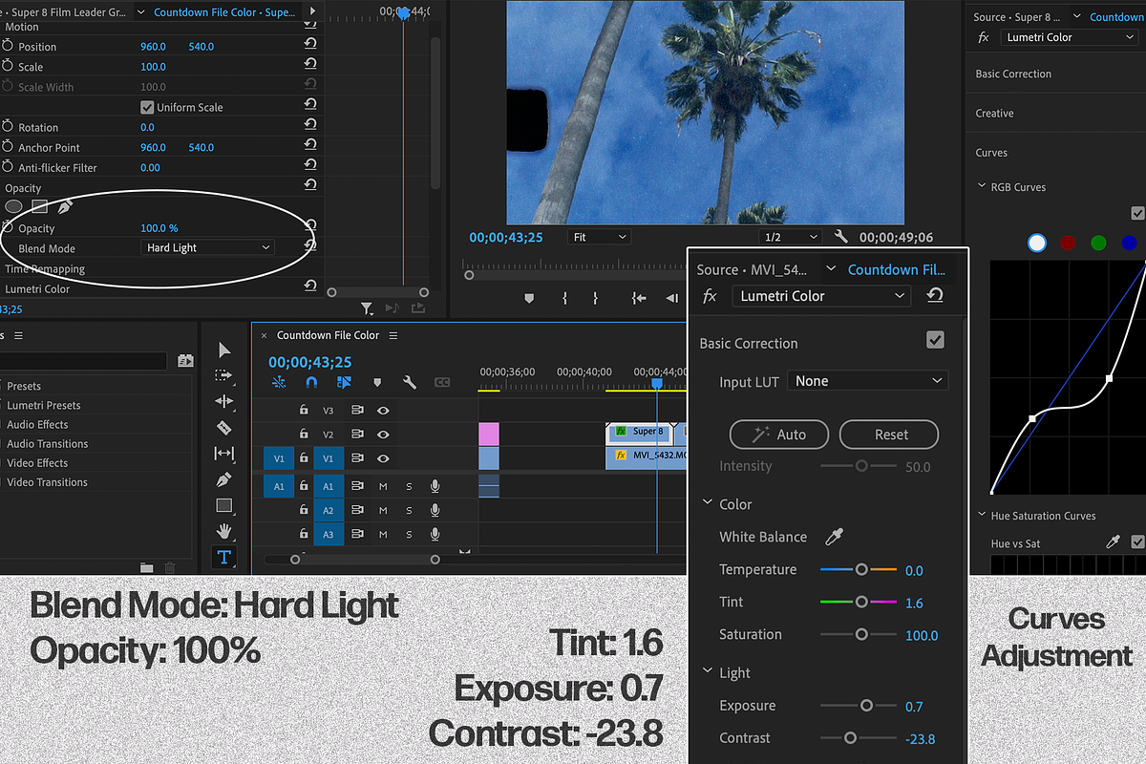Open Curves section in Lumetri panel
Image resolution: width=1146 pixels, height=764 pixels.
click(x=991, y=153)
